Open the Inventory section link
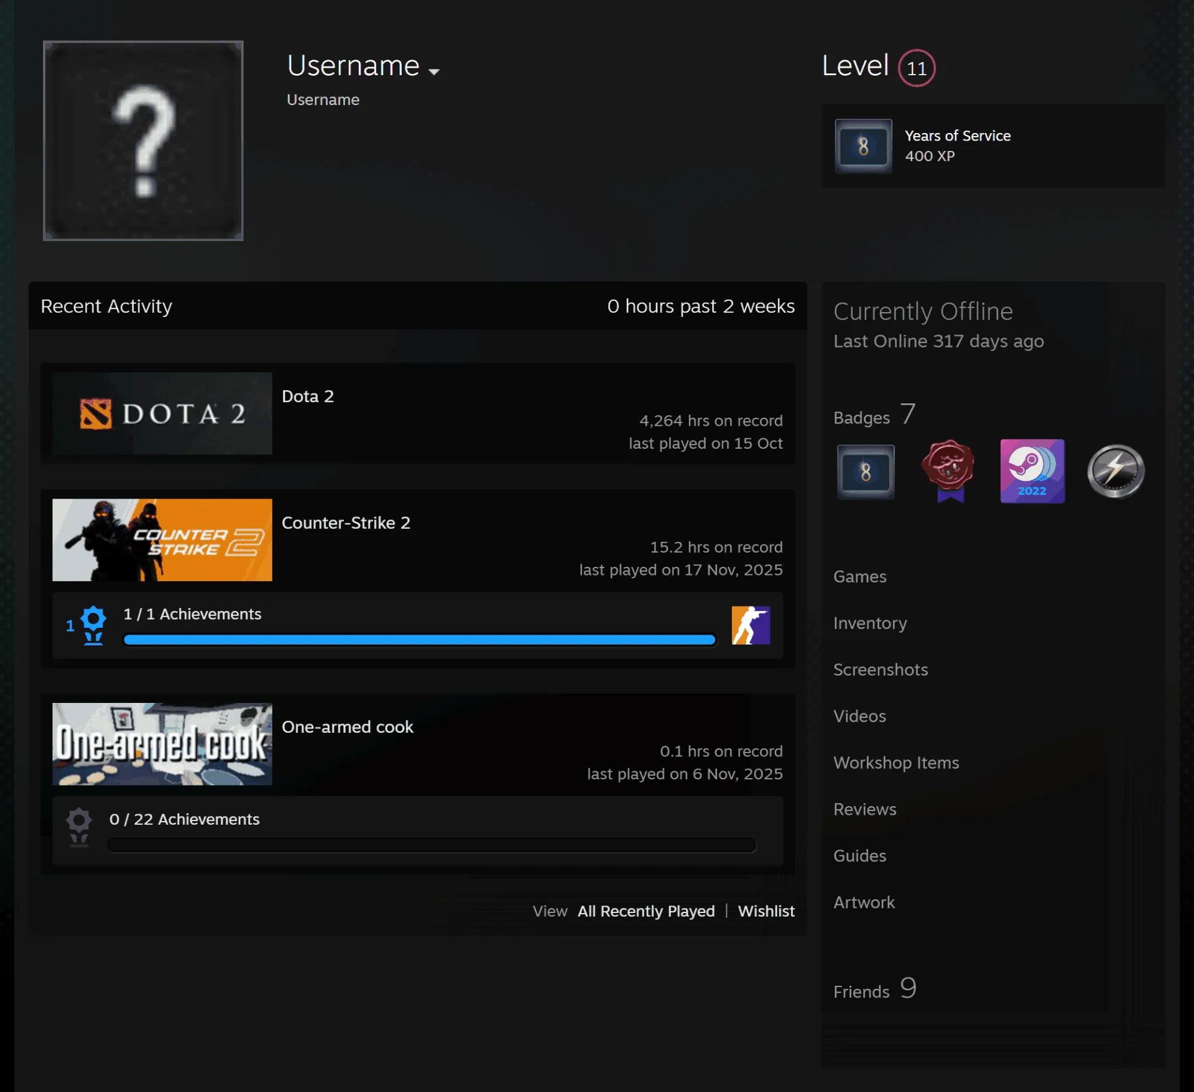Screen dimensions: 1194x1092 (x=870, y=623)
